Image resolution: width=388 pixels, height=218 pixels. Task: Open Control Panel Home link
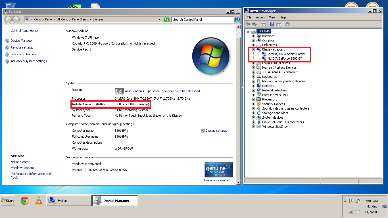click(x=24, y=31)
